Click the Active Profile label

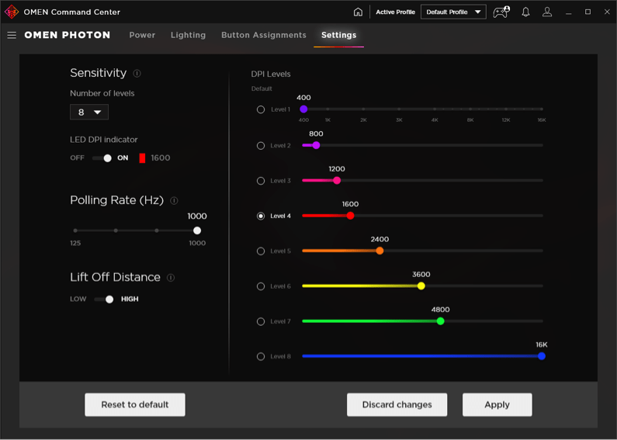coord(395,12)
